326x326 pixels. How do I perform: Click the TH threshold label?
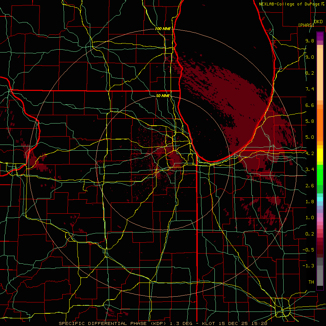pos(311,282)
